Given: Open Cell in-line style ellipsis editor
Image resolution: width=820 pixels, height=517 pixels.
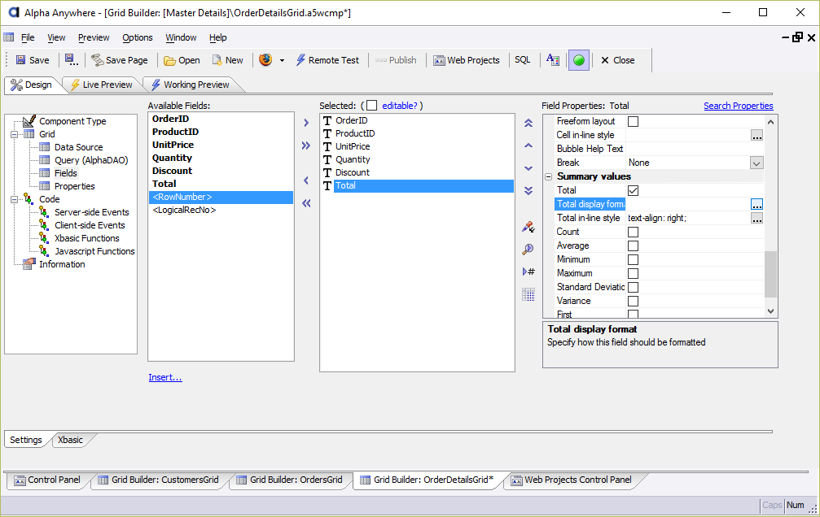Looking at the screenshot, I should [x=756, y=135].
